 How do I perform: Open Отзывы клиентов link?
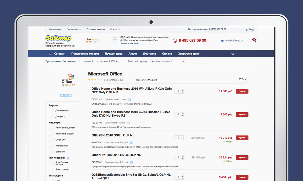96,30
